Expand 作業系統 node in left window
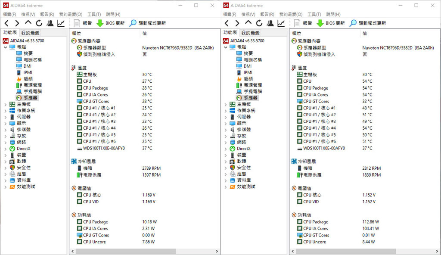This screenshot has width=441, height=255. tap(5, 111)
